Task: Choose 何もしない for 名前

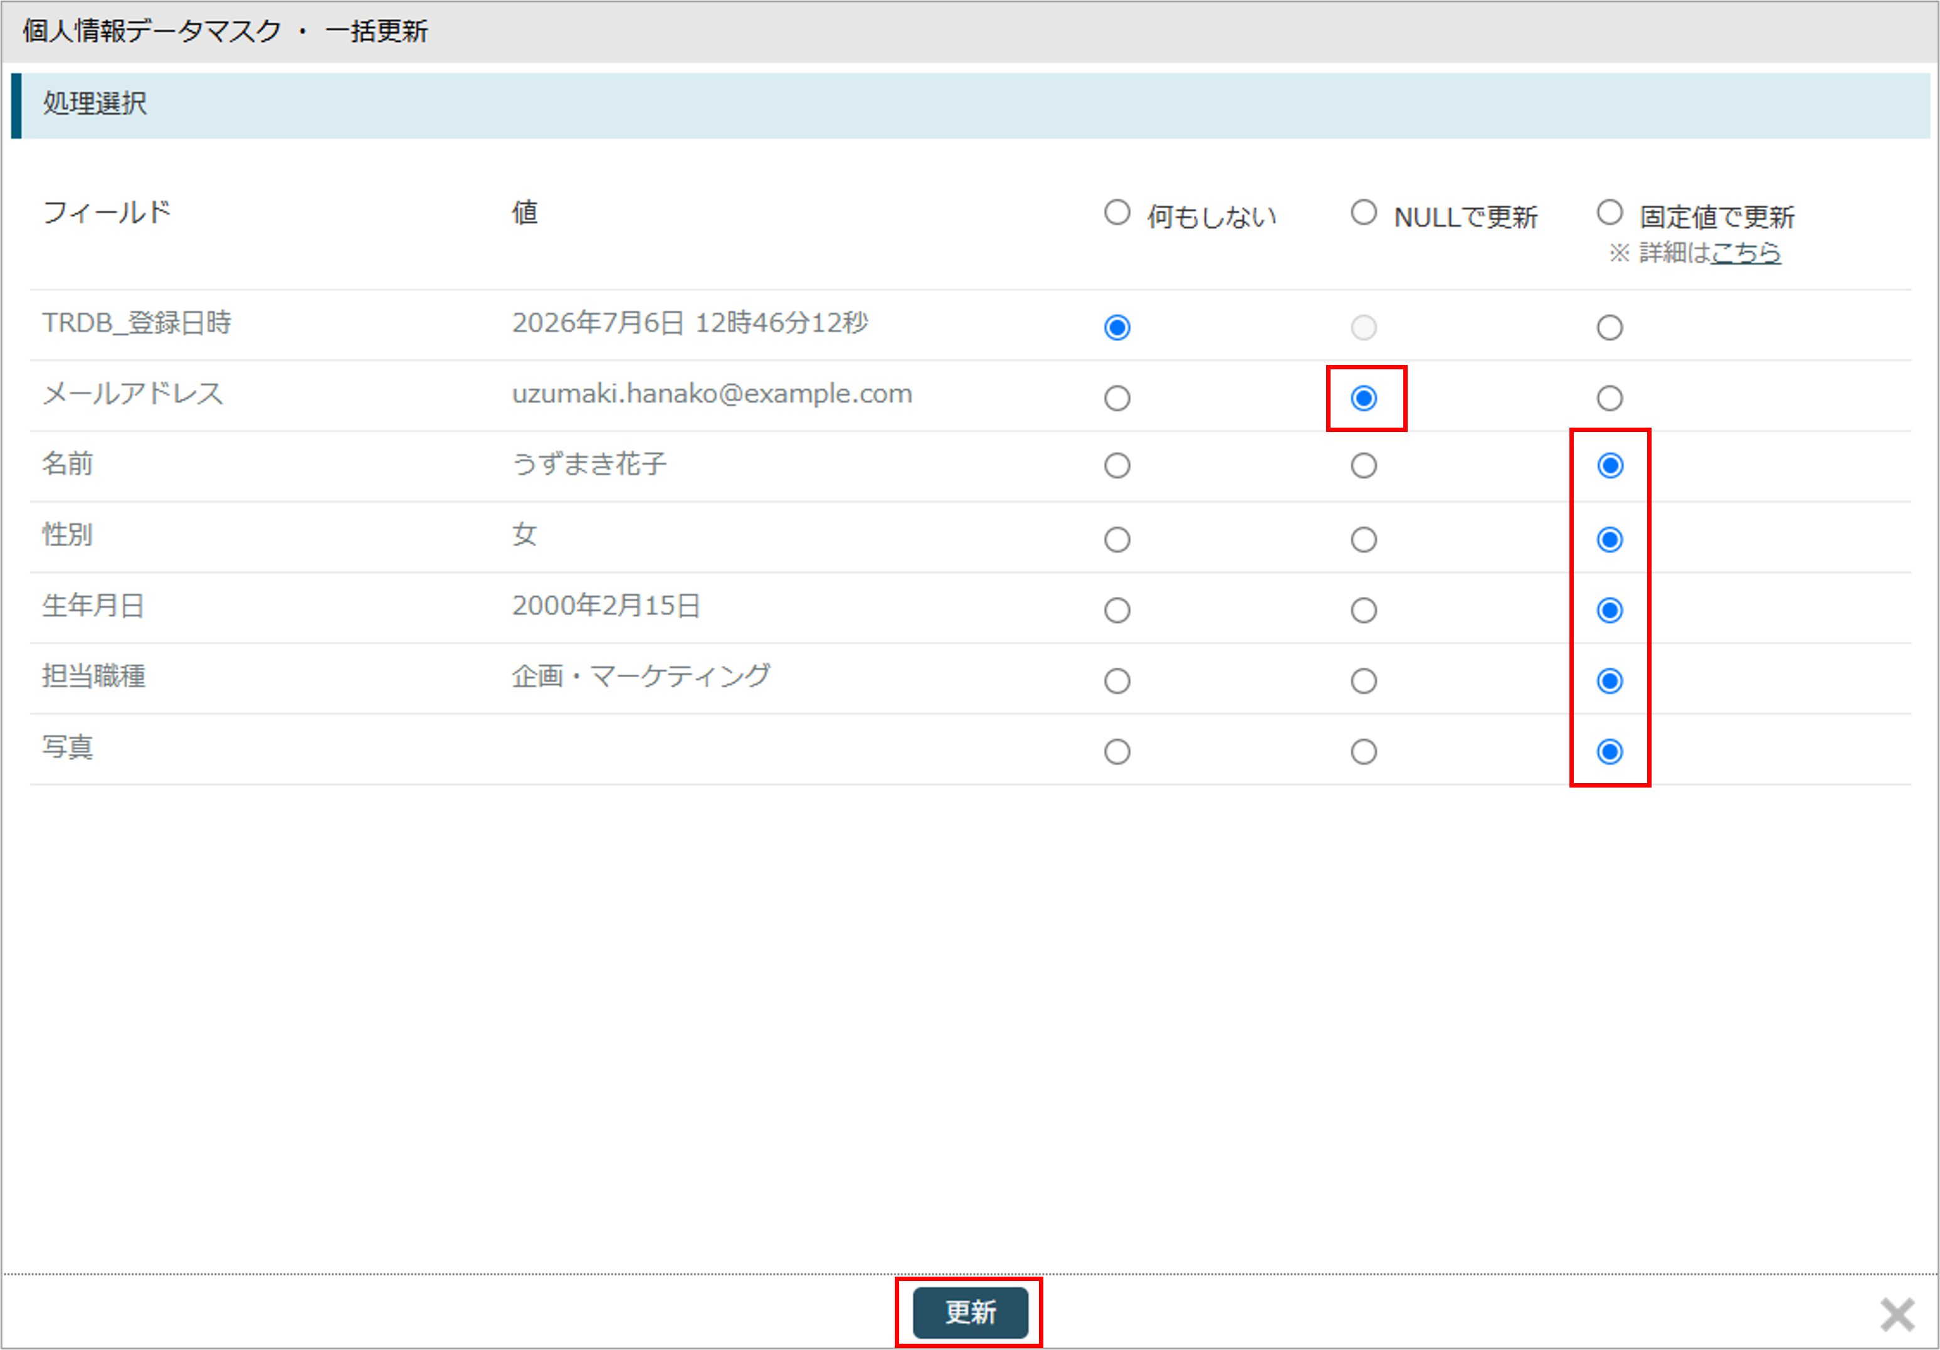Action: (1117, 465)
